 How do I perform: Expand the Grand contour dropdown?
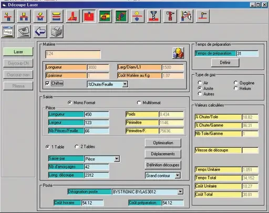point(178,175)
